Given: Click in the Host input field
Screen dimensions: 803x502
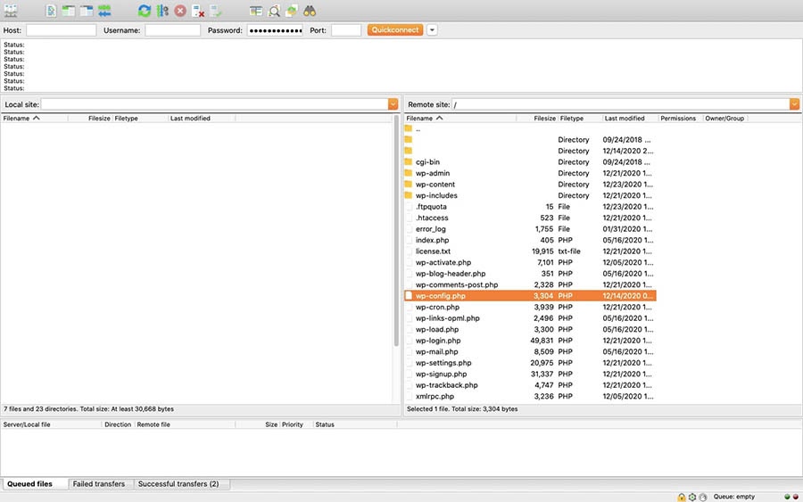Looking at the screenshot, I should pos(61,30).
